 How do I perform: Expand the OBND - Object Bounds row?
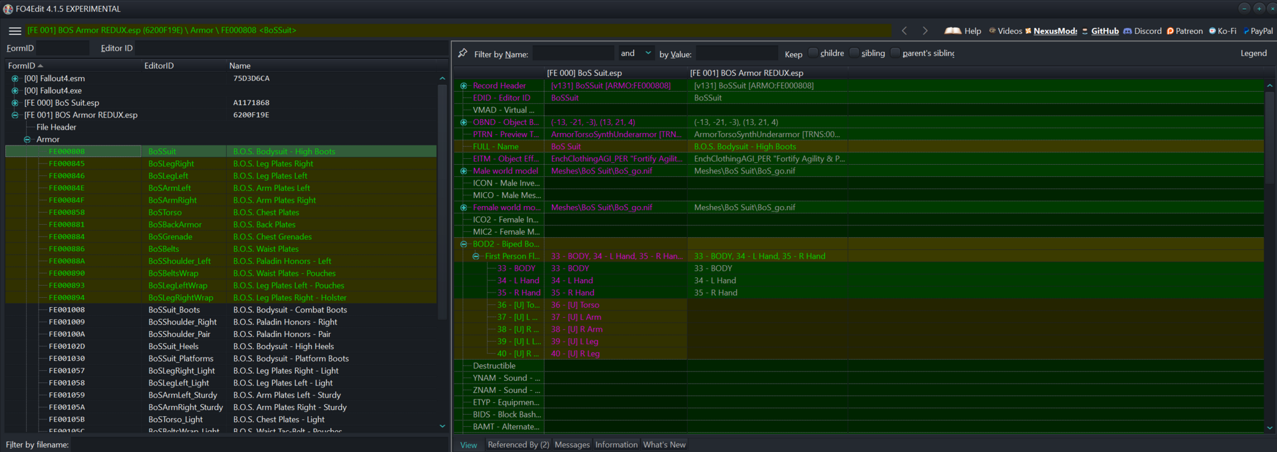click(464, 122)
